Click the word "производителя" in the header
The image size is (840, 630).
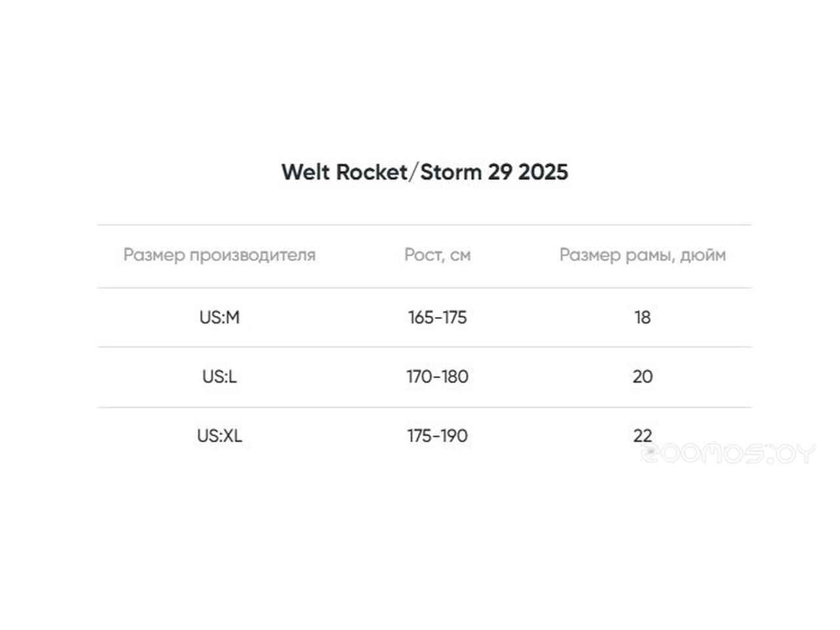[253, 255]
